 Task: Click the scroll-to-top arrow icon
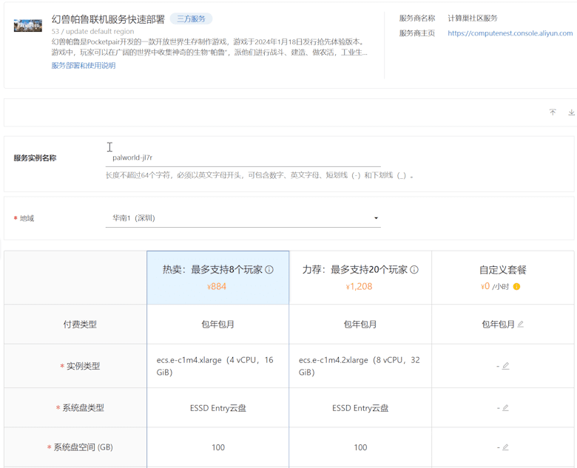point(553,112)
